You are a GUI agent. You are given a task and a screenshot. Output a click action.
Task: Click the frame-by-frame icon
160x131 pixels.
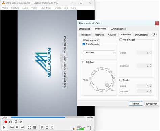(x=21, y=122)
